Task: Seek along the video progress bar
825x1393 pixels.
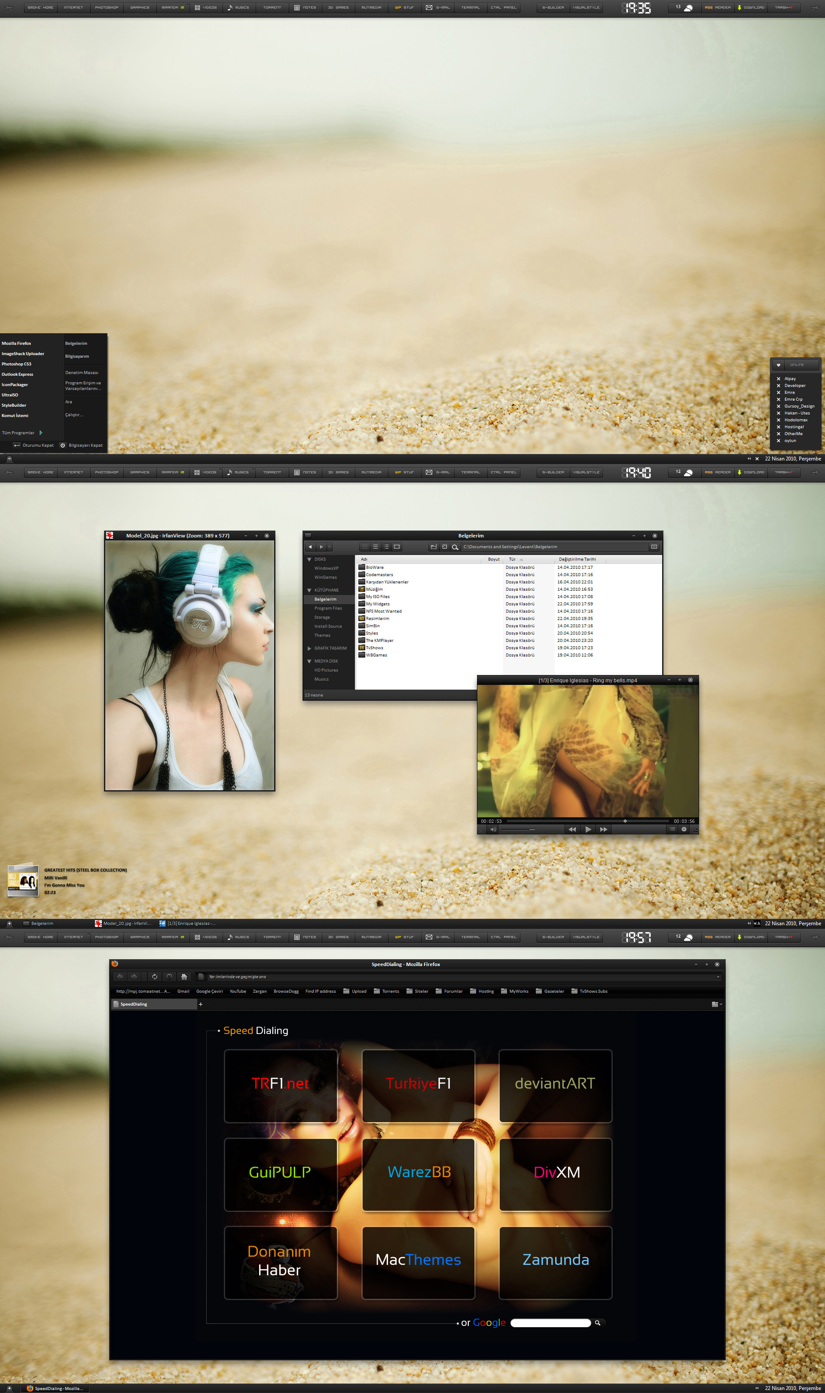Action: pyautogui.click(x=588, y=821)
